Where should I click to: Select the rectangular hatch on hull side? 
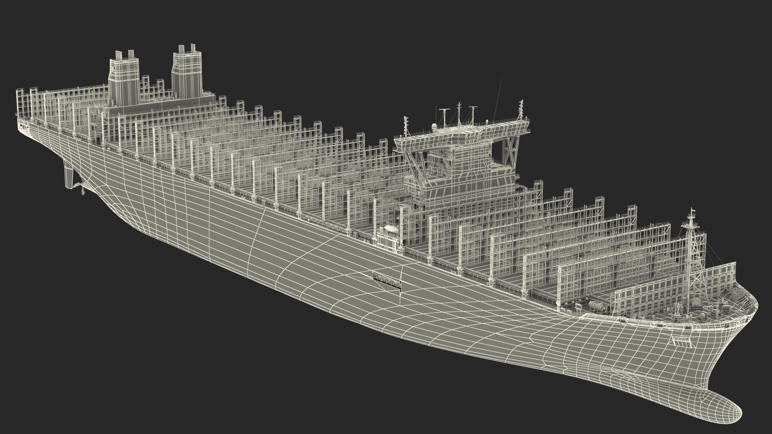coord(388,280)
